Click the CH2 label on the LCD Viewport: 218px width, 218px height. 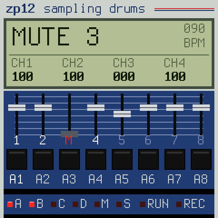(x=73, y=63)
